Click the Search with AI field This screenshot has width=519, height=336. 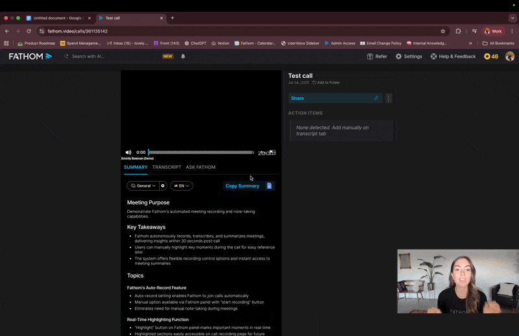click(112, 56)
